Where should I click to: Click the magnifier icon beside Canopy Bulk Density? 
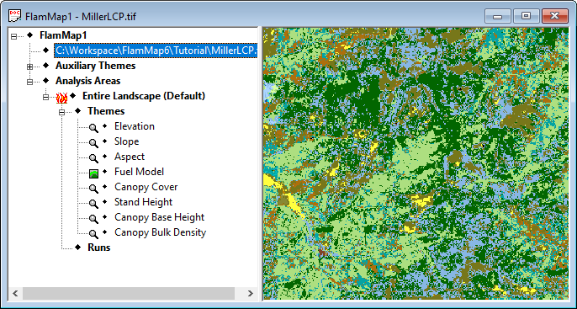pyautogui.click(x=93, y=234)
